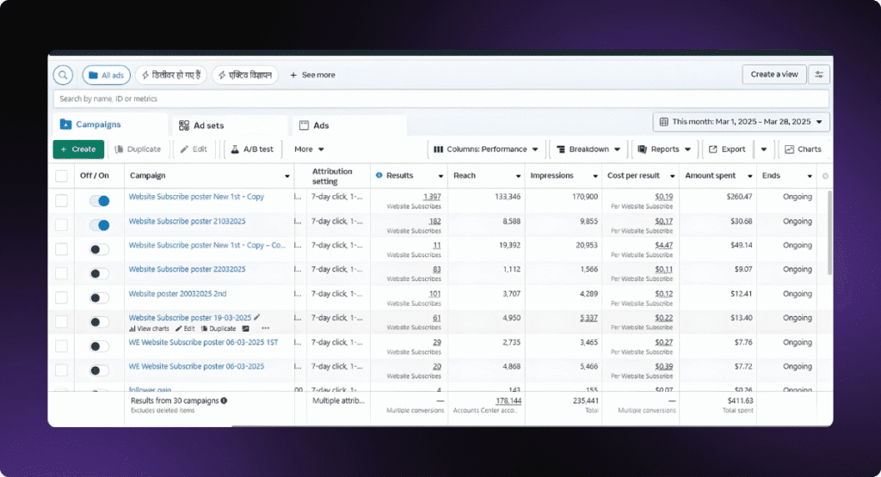Tick the checkbox for Website Subscribe poster 21032025

pyautogui.click(x=61, y=225)
